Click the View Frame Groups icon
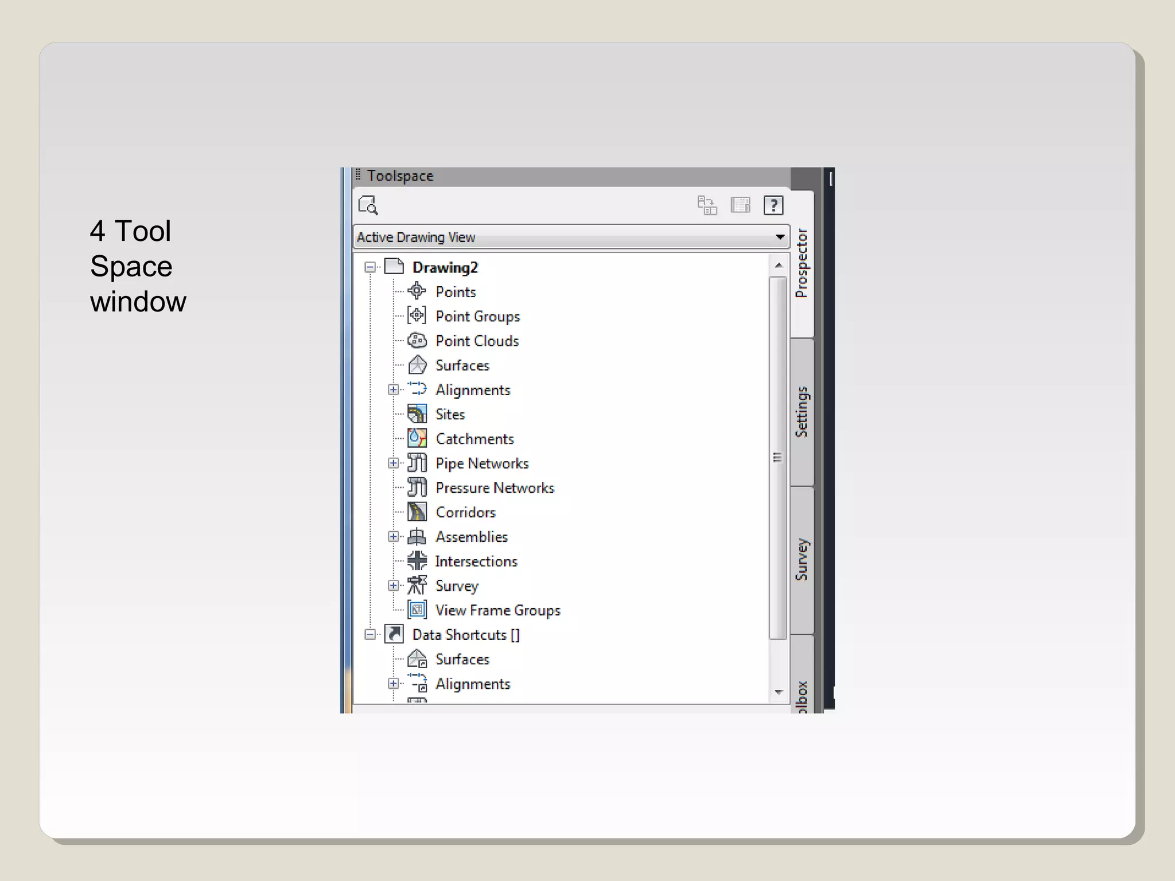This screenshot has height=881, width=1175. point(417,609)
